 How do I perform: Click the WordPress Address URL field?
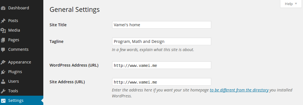(161, 65)
